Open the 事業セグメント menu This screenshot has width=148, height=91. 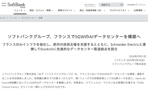[x=66, y=10]
